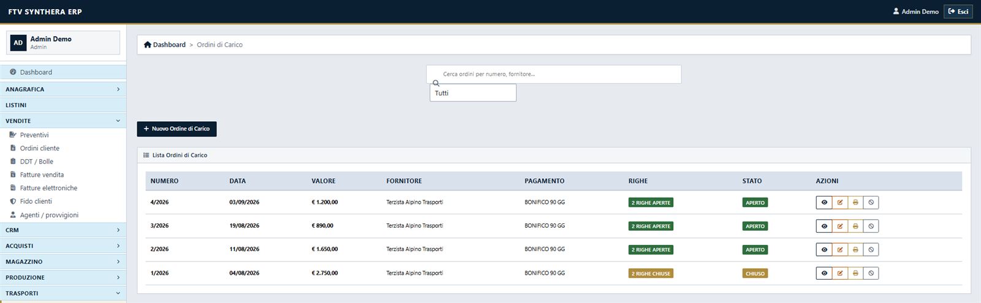The width and height of the screenshot is (981, 303).
Task: Collapse the VENDITE section
Action: (63, 121)
